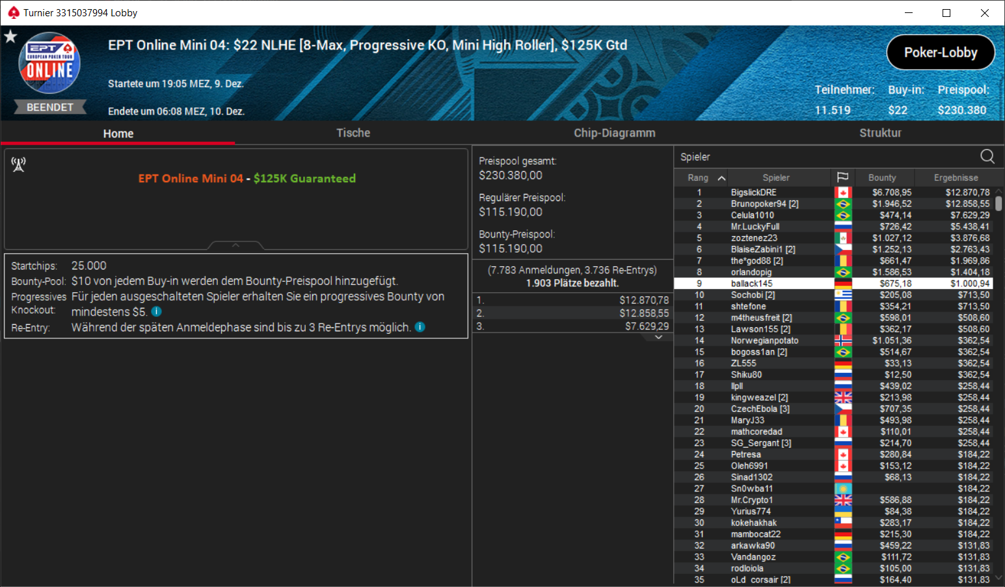Select third place payout row $7.629,29
Viewport: 1005px width, 587px height.
[x=572, y=326]
